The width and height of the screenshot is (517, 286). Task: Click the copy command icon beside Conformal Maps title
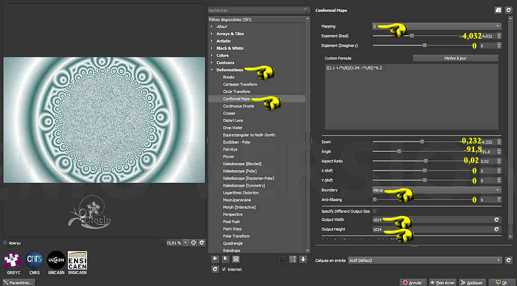(x=498, y=10)
